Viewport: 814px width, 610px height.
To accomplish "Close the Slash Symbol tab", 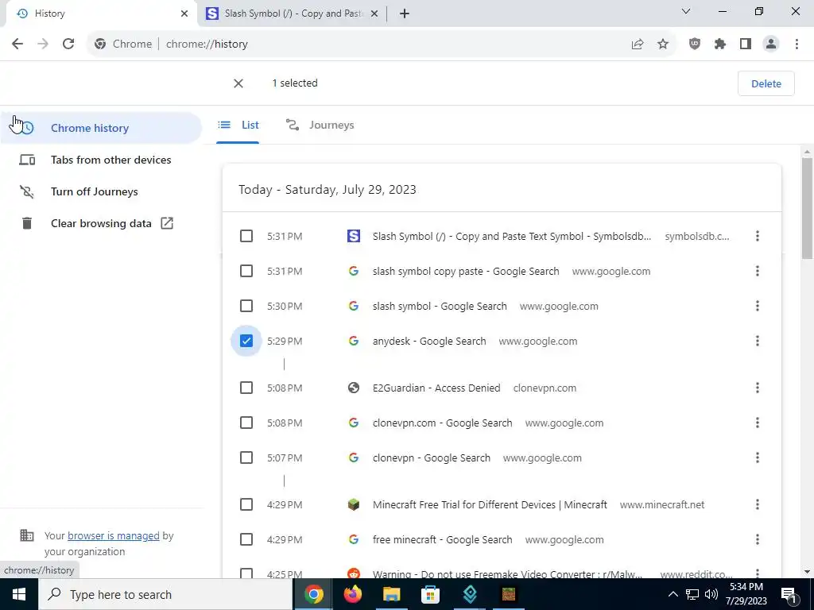I will (x=374, y=14).
